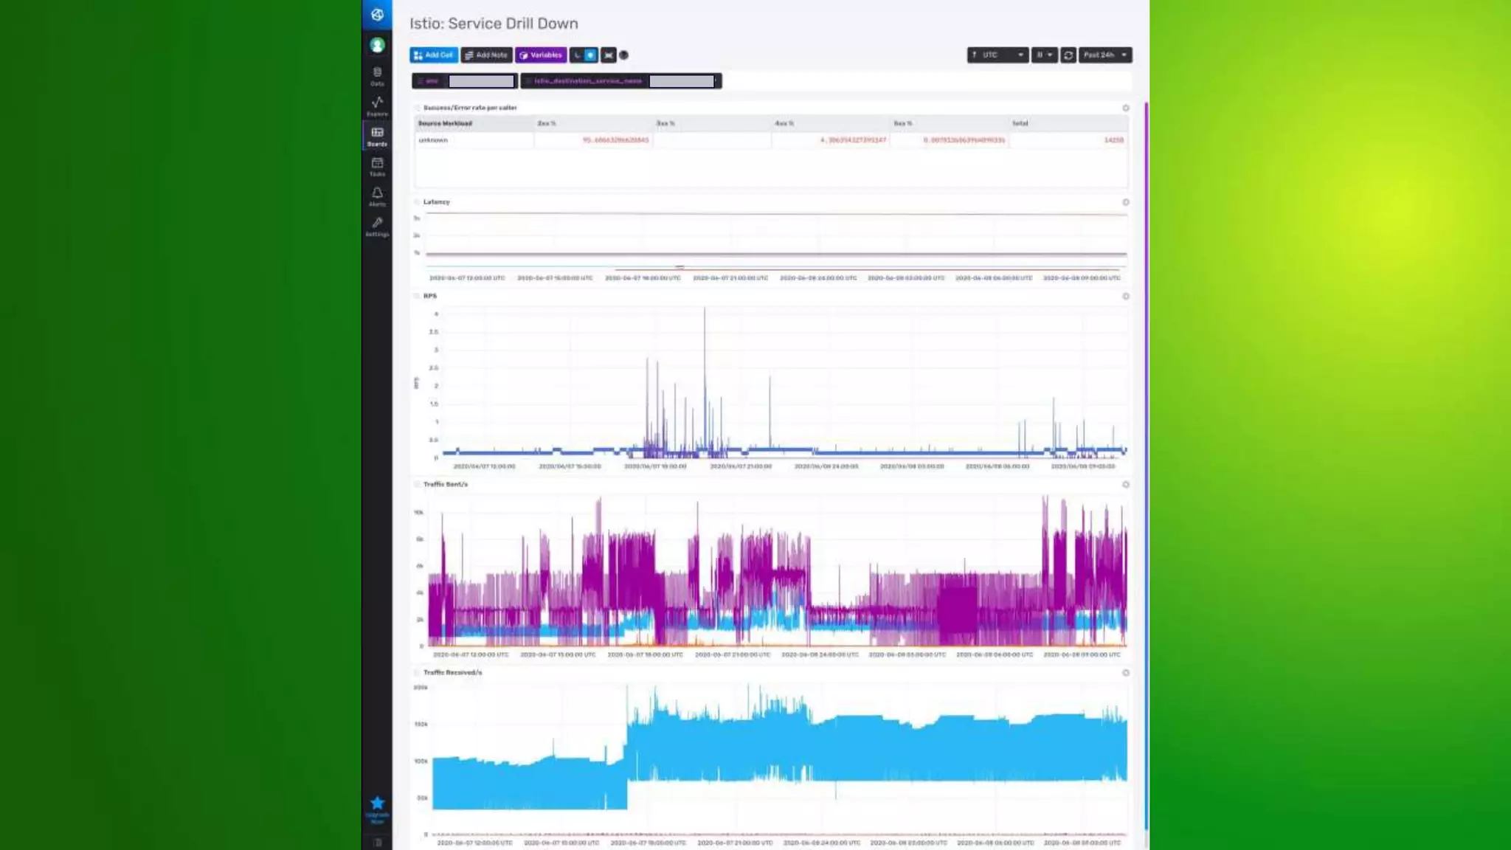Toggle the Variables bar button
The image size is (1511, 850).
coord(541,55)
